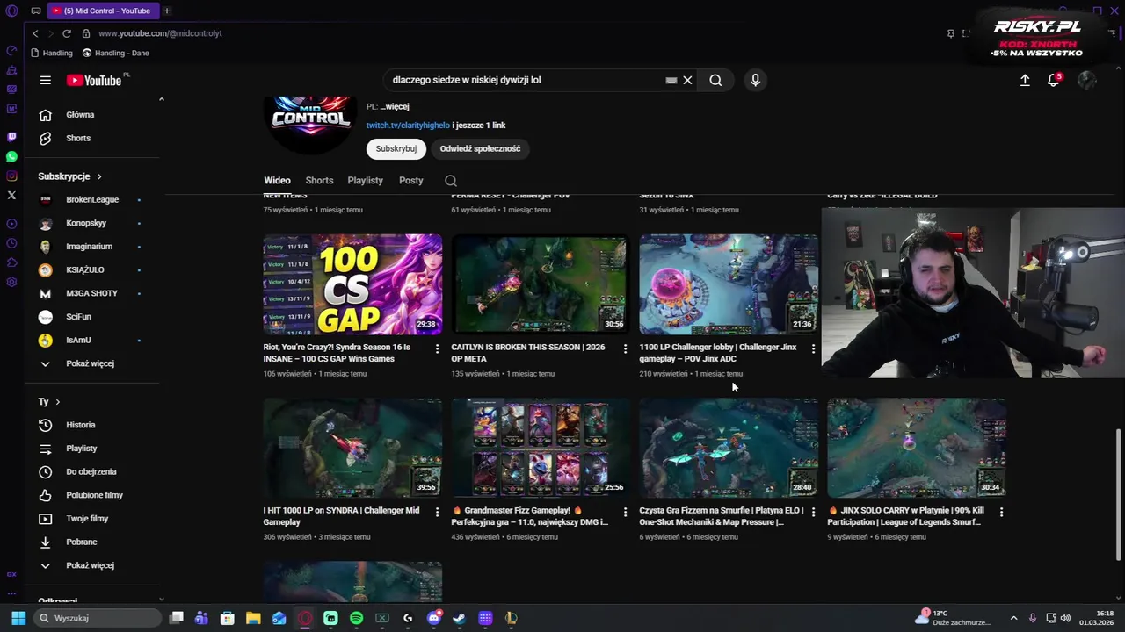This screenshot has height=632, width=1125.
Task: Open the twitch.tv/clarityhighelo link
Action: [408, 126]
